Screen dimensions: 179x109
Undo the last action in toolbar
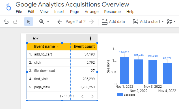tap(6, 22)
